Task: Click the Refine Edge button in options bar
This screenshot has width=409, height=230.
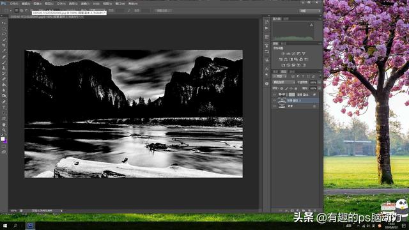Action: point(164,11)
